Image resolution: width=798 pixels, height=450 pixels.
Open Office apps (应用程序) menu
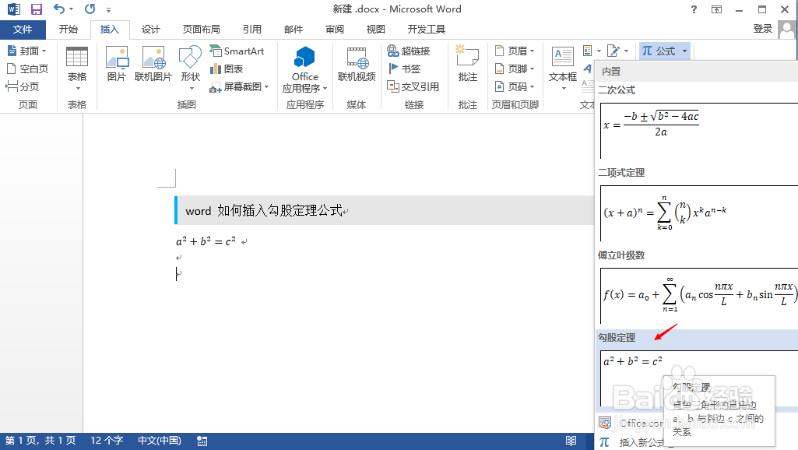(305, 69)
